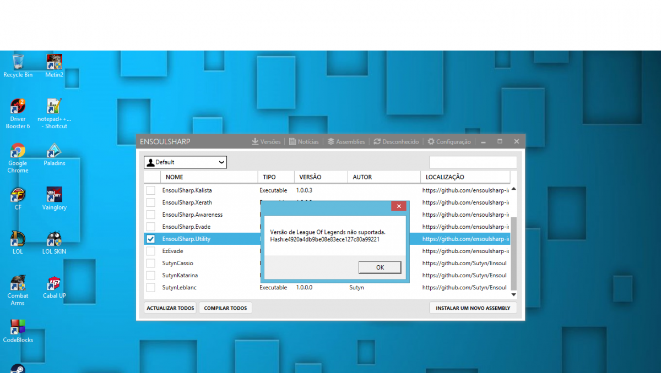The height and width of the screenshot is (373, 661).
Task: Click the Hash text in the dialog
Action: 325,239
